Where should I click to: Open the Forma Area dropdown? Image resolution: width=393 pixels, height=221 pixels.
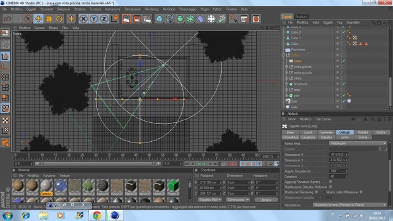(x=357, y=143)
